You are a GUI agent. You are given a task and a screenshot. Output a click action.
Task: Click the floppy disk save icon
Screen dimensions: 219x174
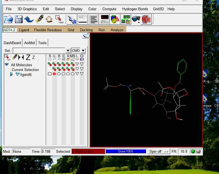point(19,19)
